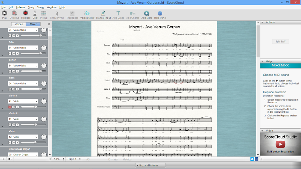Click the Expand listener button
The height and width of the screenshot is (169, 301).
(150, 165)
